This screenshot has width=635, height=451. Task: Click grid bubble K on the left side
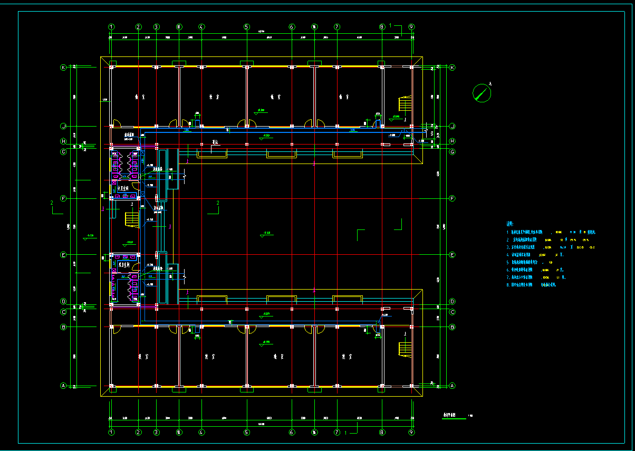[x=63, y=68]
